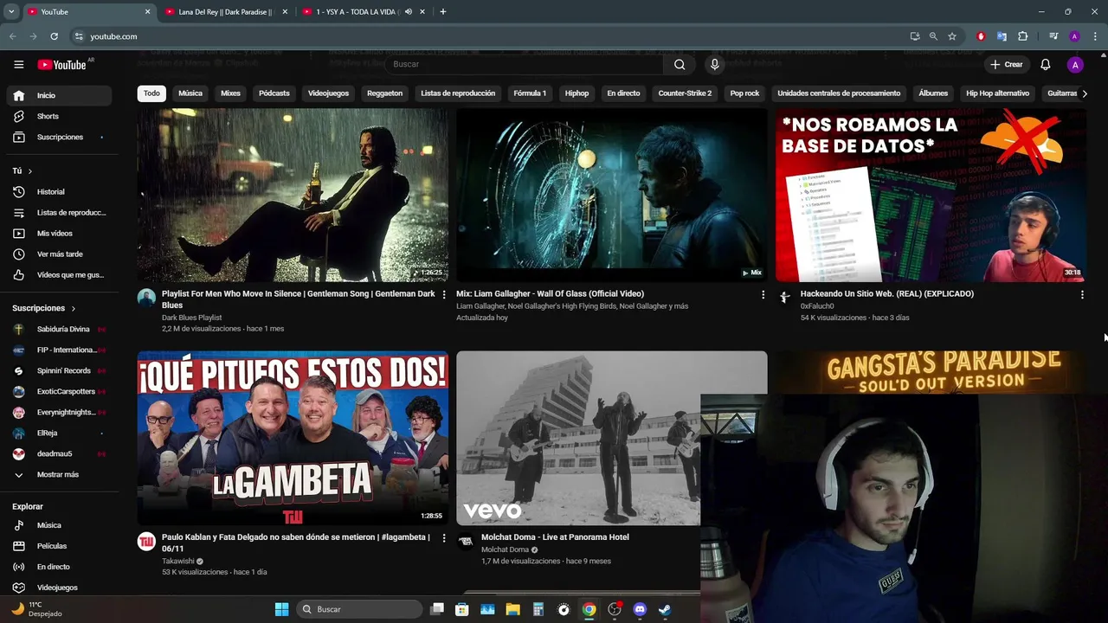
Task: Open ElReja subscription channel
Action: pos(60,433)
